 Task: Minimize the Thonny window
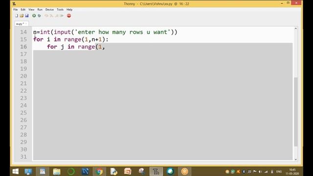(282, 3)
